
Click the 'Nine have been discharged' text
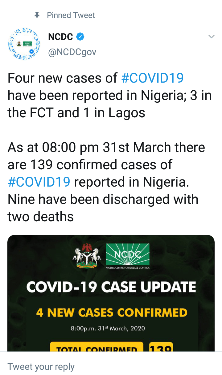(103, 199)
